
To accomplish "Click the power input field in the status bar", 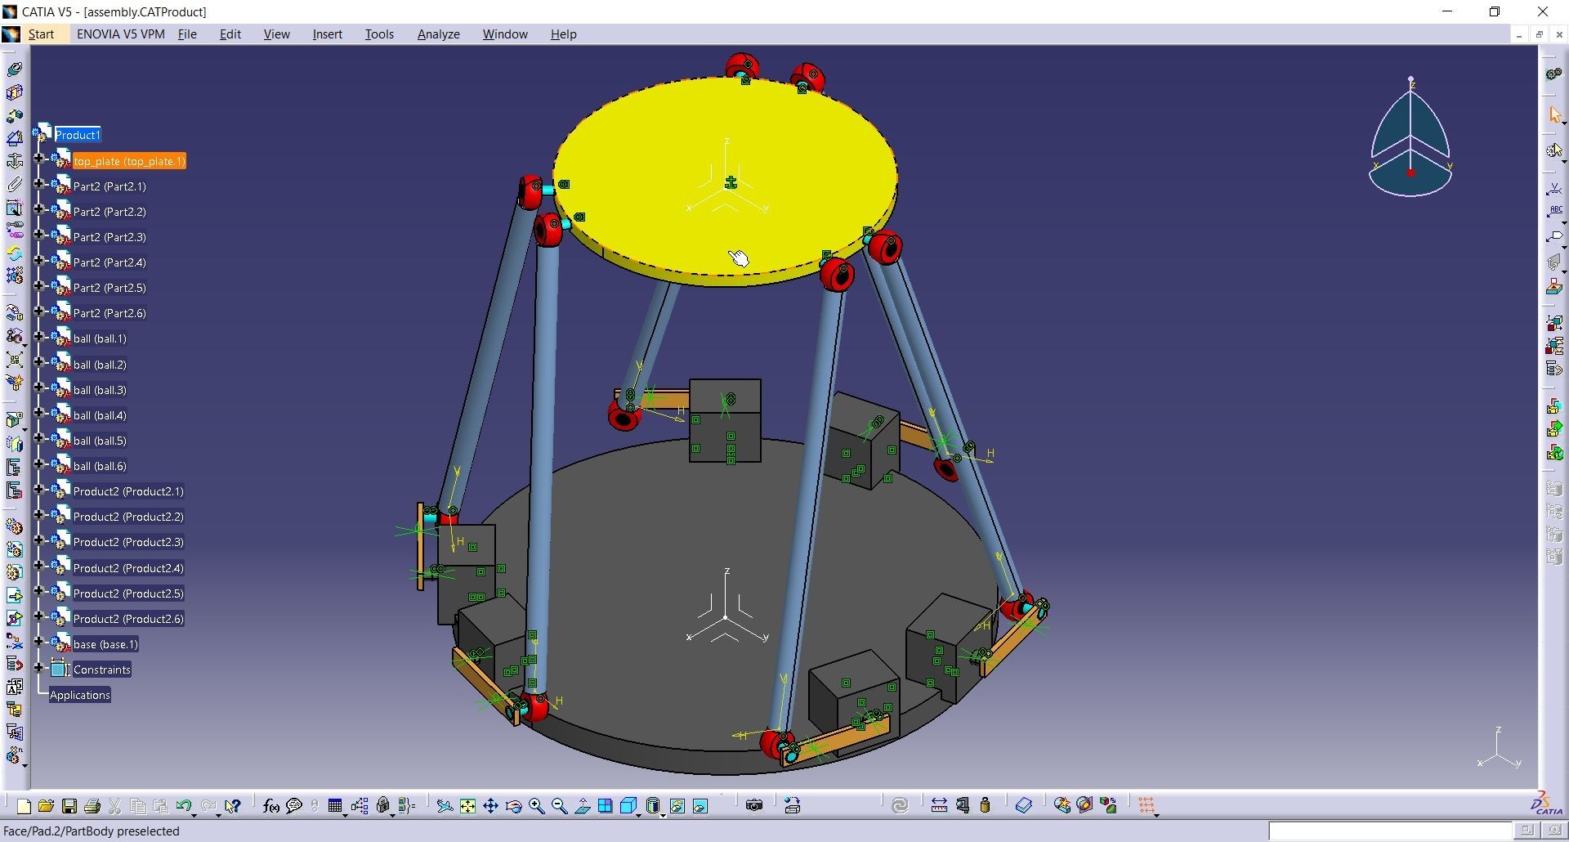I will pos(1389,831).
